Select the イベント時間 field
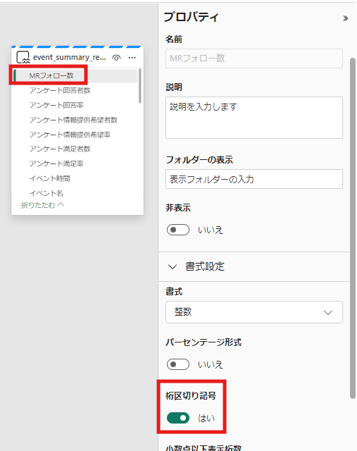Screen dimensions: 357x451 (x=49, y=178)
